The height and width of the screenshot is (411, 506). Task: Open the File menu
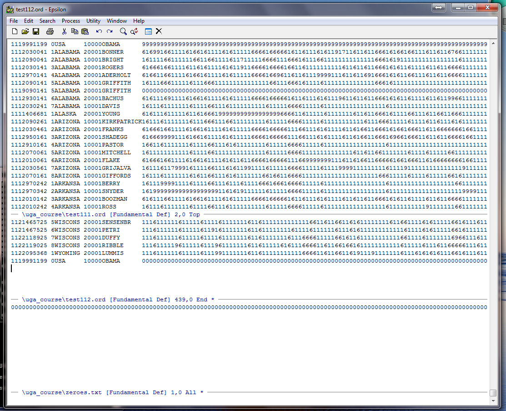[14, 21]
